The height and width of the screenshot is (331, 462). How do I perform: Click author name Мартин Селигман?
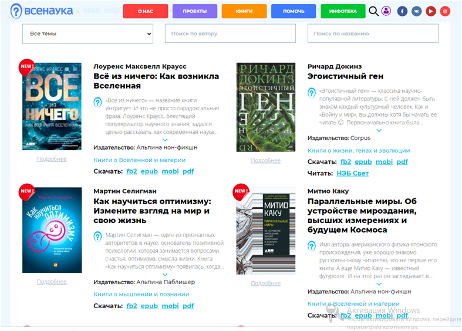pos(125,191)
